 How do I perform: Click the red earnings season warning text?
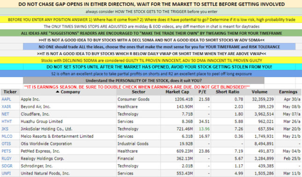point(137,87)
